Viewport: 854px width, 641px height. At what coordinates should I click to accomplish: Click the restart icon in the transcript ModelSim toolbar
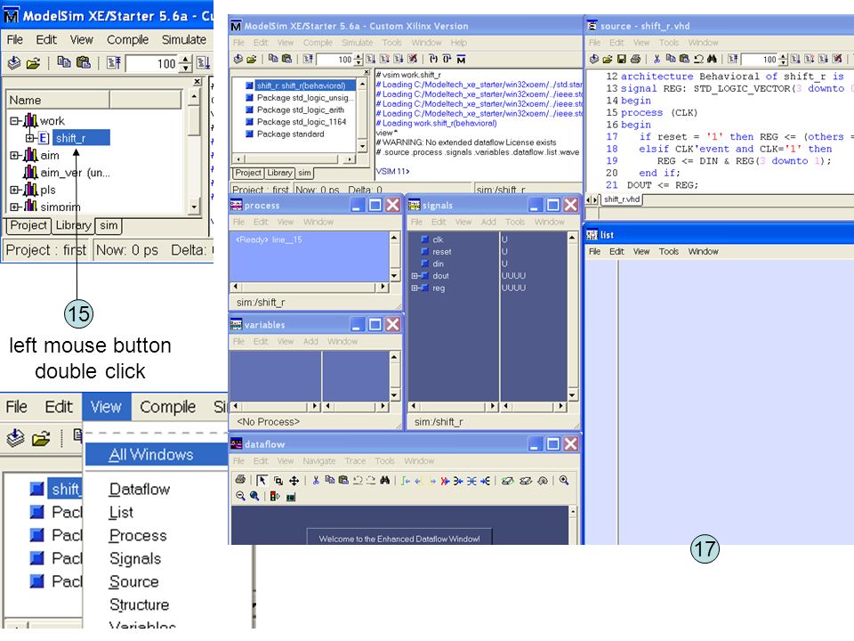click(308, 59)
